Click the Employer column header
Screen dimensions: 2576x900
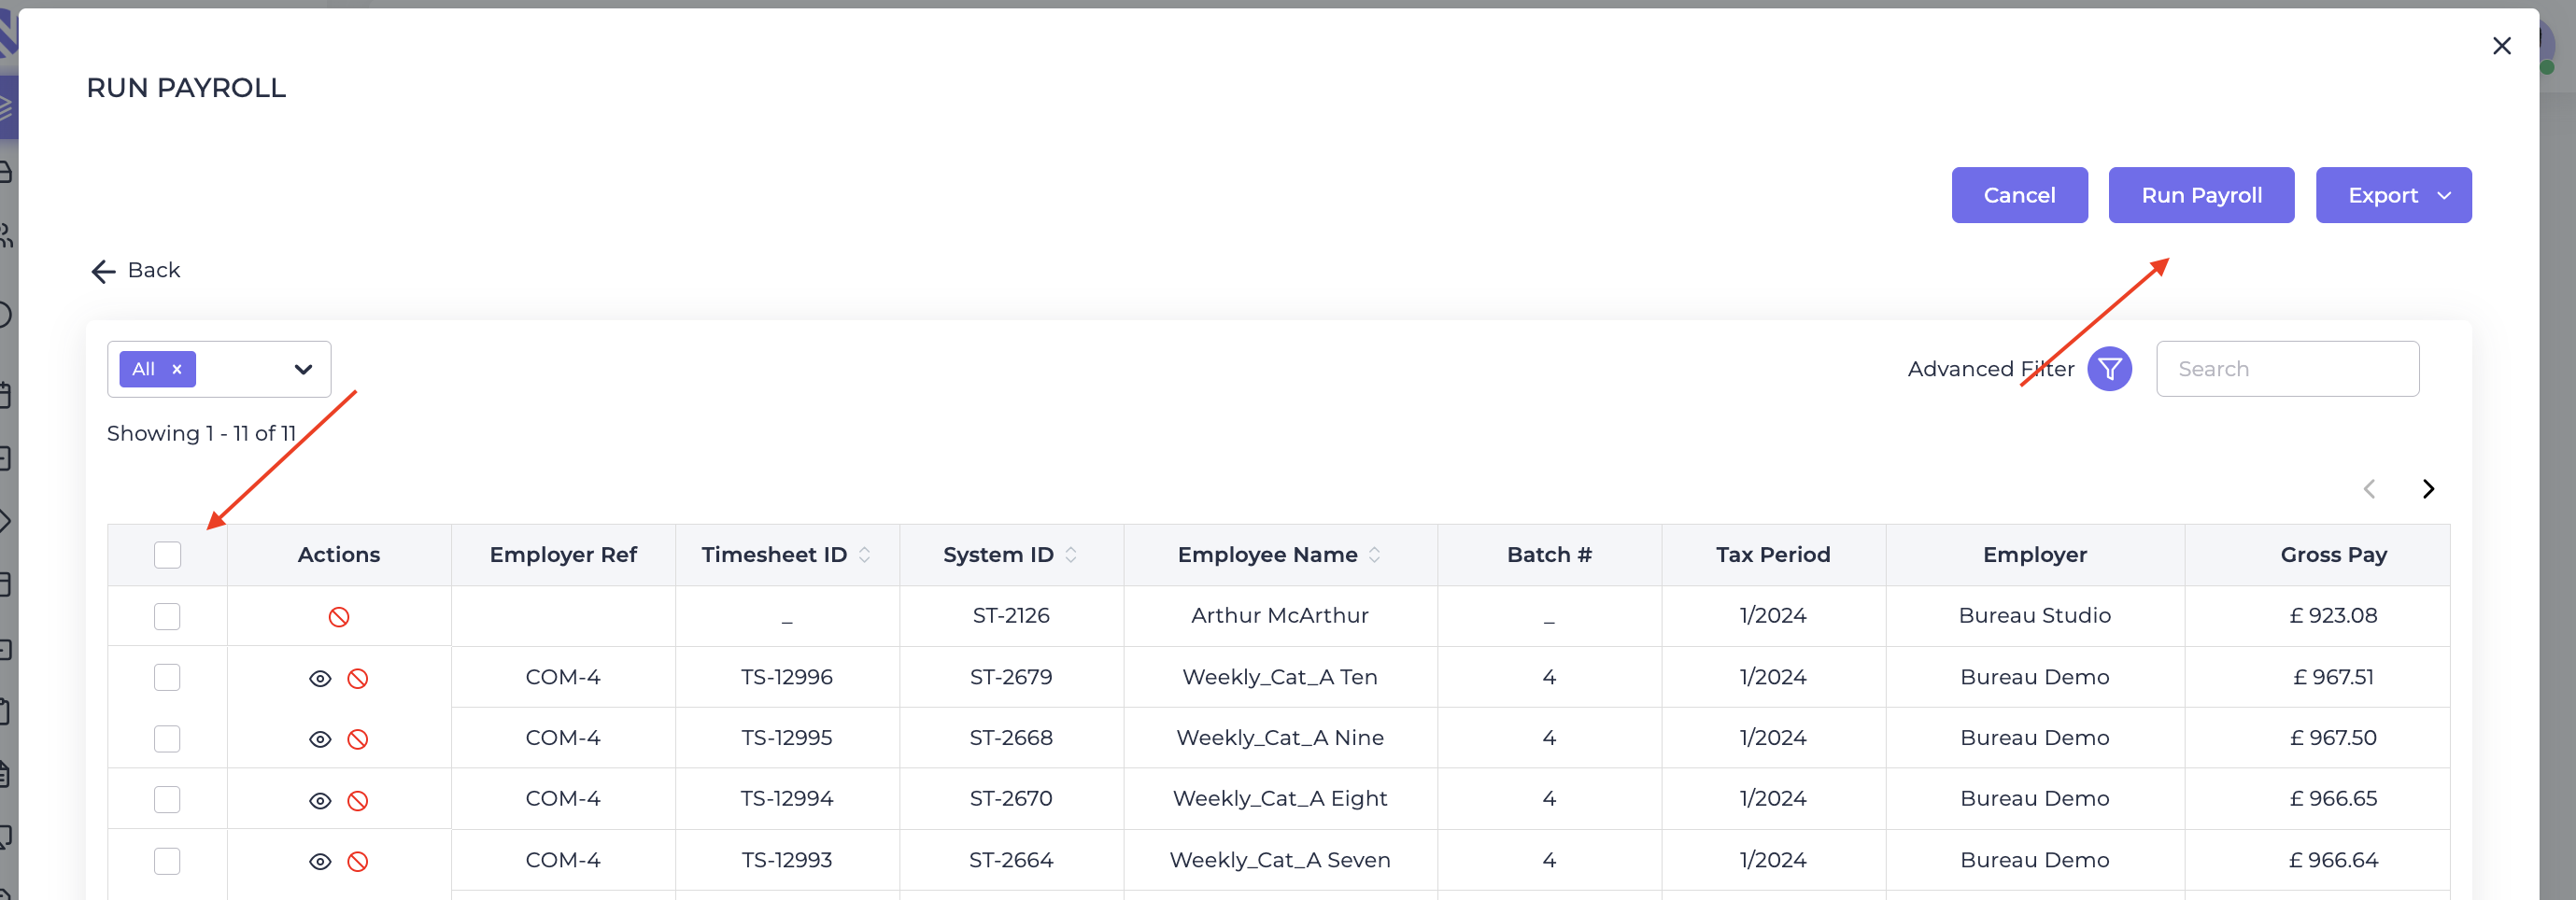2034,555
